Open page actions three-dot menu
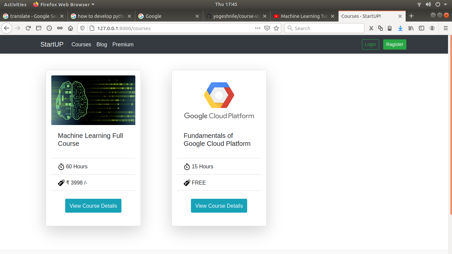Screen dimensions: 452x254 coord(257,28)
